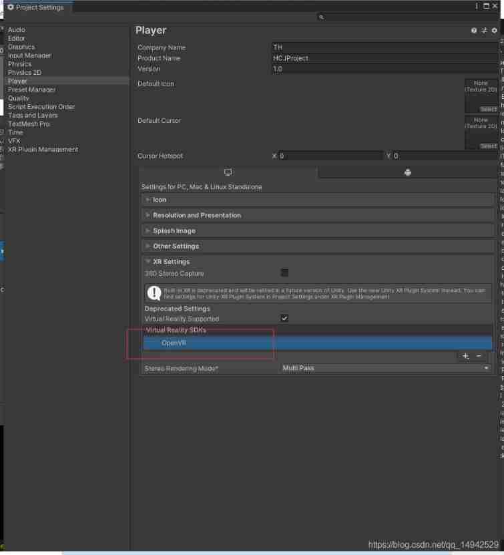The height and width of the screenshot is (555, 504).
Task: Expand Resolution and Presentation section
Action: pyautogui.click(x=318, y=215)
